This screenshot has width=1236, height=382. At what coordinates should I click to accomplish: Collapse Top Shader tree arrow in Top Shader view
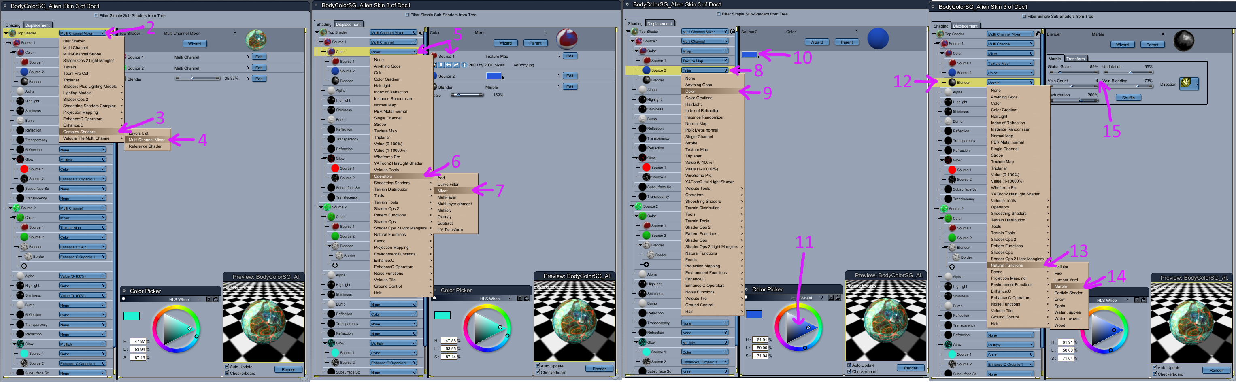[6, 33]
